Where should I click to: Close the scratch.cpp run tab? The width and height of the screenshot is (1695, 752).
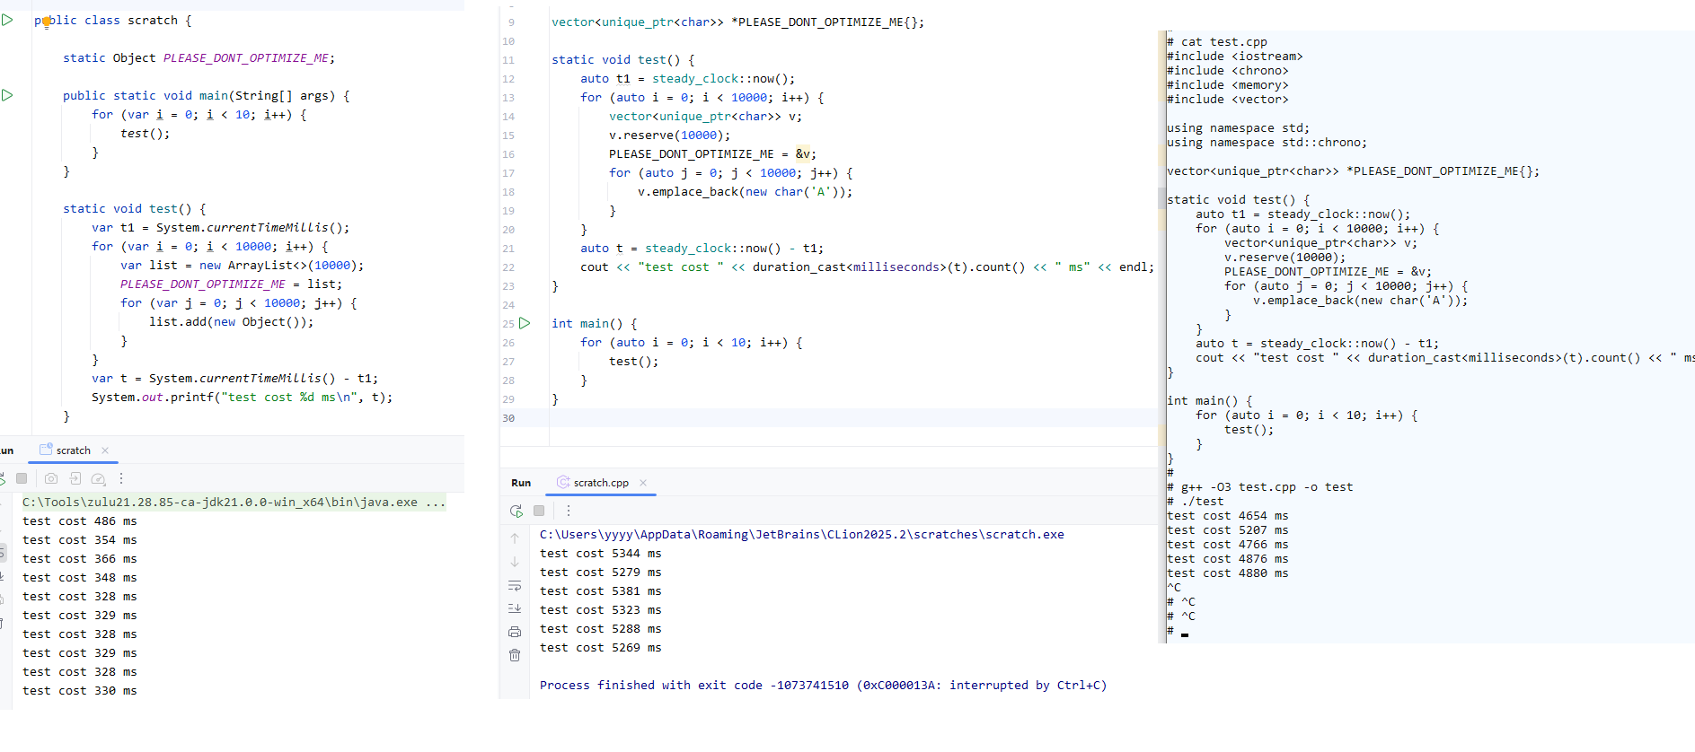(x=643, y=483)
